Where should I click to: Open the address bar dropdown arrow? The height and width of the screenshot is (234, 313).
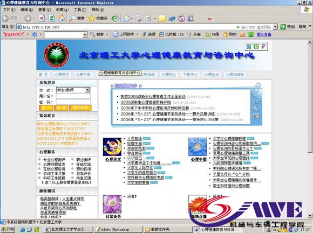click(x=275, y=27)
